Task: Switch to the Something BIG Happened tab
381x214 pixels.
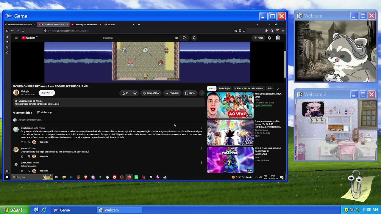Action: pyautogui.click(x=86, y=24)
